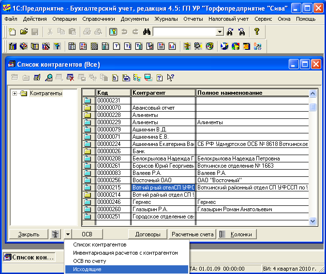Select the Авансовый отчет row
This screenshot has width=326, height=274.
coord(195,108)
